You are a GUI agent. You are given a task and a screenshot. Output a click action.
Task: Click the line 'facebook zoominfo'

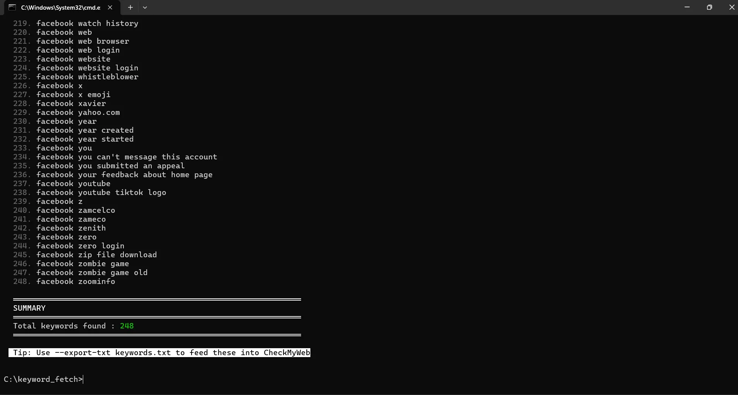[x=76, y=282]
